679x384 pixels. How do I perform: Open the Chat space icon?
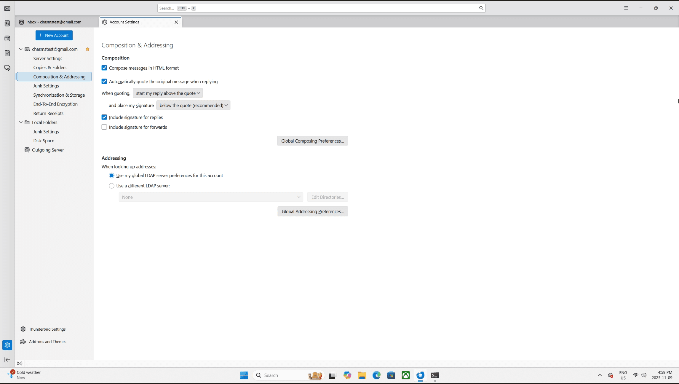[x=7, y=68]
